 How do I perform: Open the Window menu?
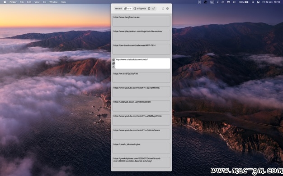pyautogui.click(x=53, y=2)
